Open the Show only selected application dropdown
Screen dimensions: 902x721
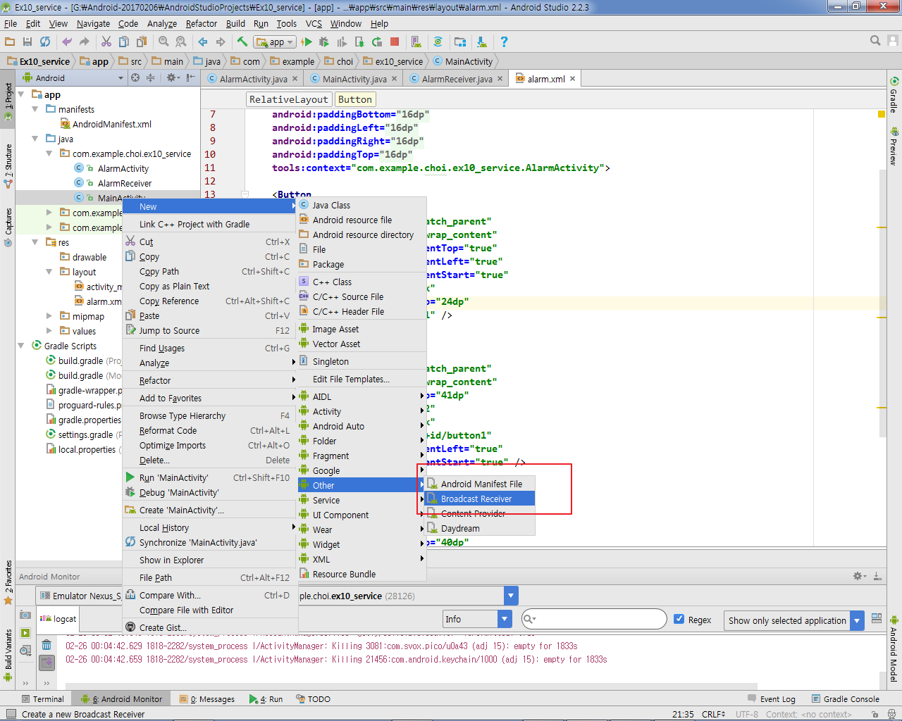pos(793,620)
